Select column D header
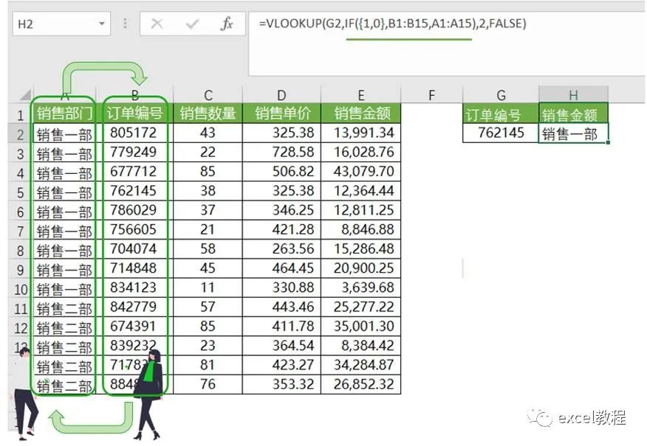647x446 pixels. [x=281, y=95]
